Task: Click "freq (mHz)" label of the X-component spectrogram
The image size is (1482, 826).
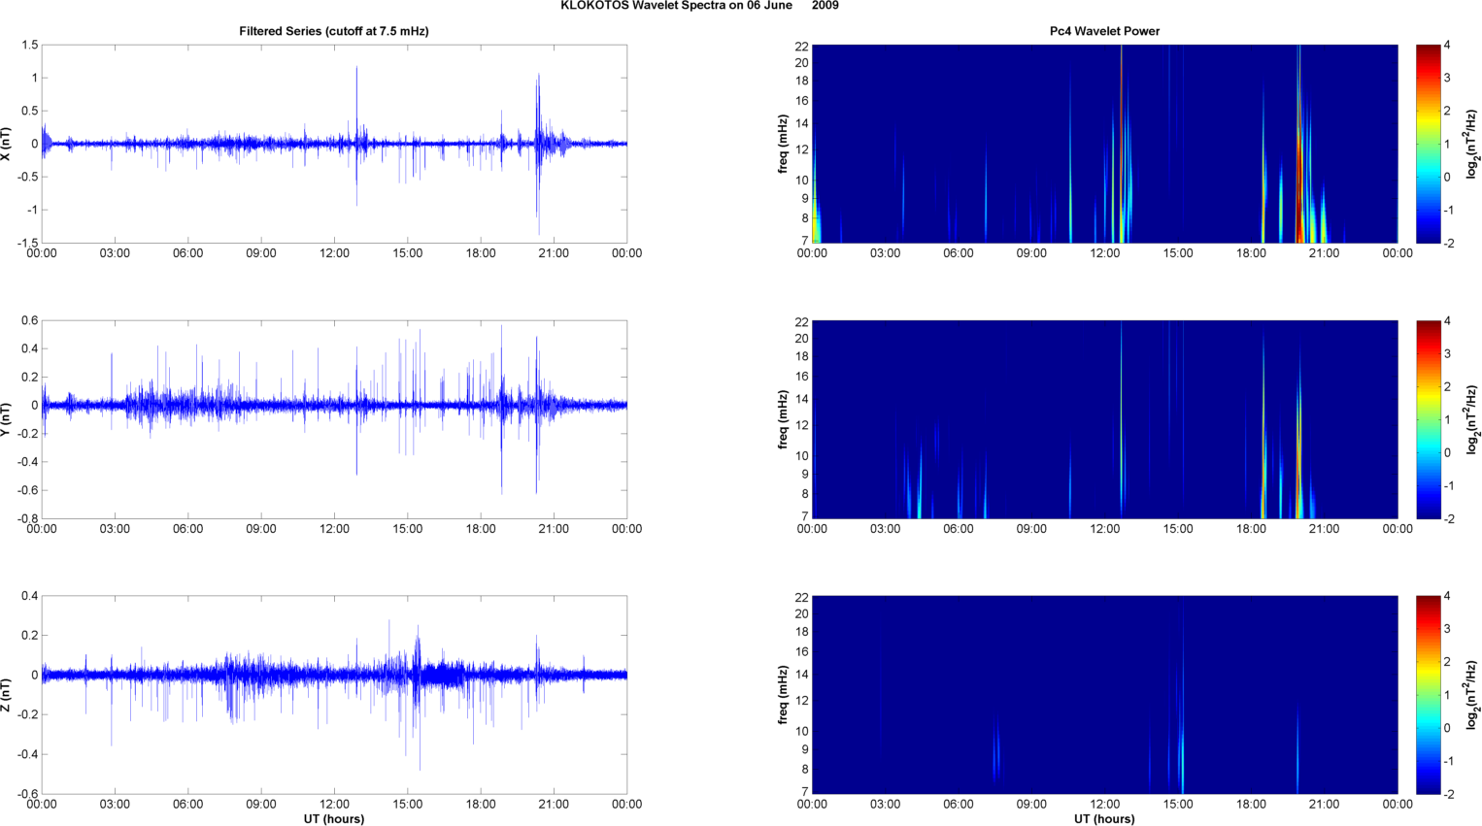Action: click(x=783, y=144)
